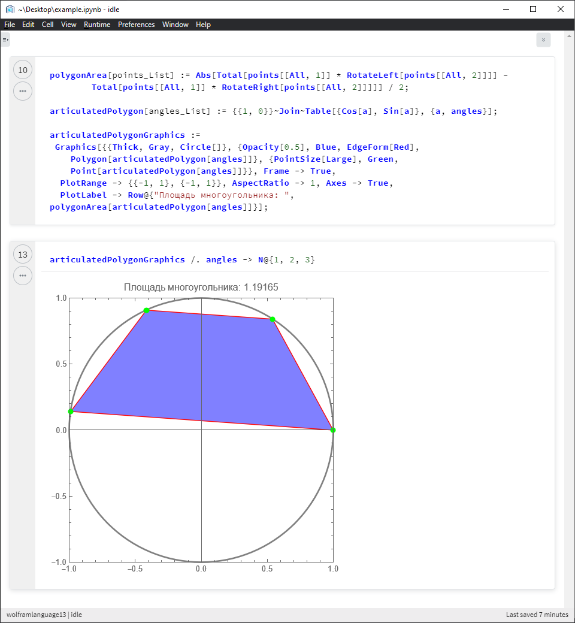This screenshot has height=623, width=575.
Task: Open the ellipsis options of cell 10
Action: (23, 91)
